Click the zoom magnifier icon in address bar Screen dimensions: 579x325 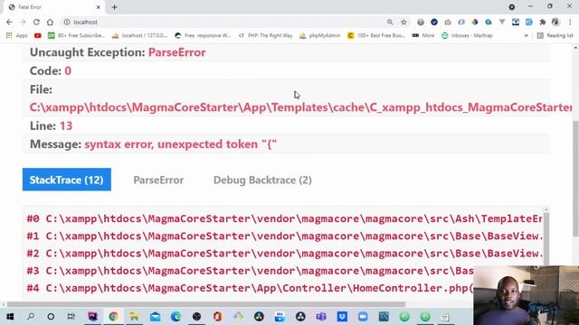click(390, 22)
